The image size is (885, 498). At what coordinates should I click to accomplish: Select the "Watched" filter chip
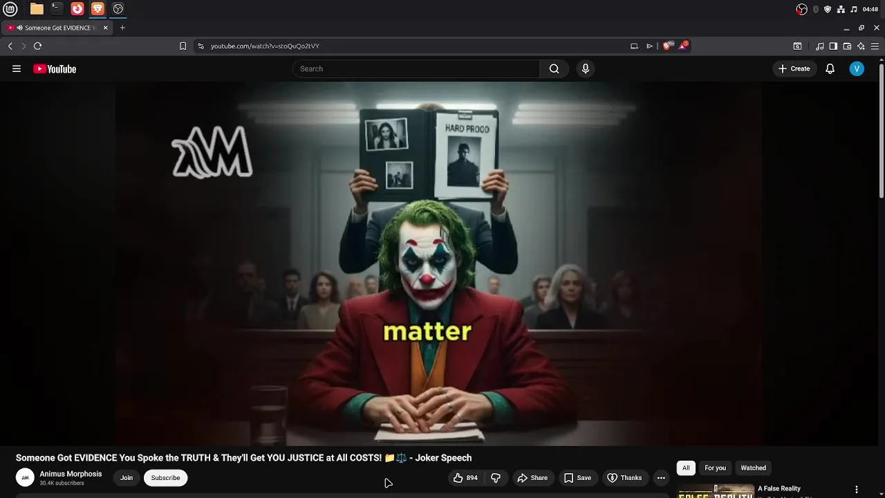(x=754, y=468)
